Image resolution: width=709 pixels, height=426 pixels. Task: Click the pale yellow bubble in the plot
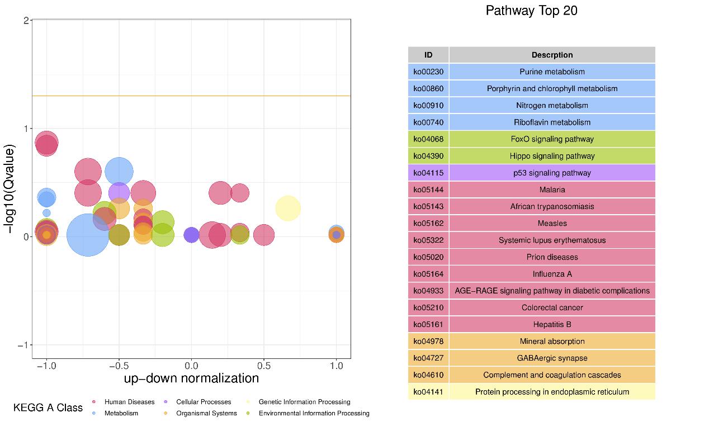(x=288, y=209)
